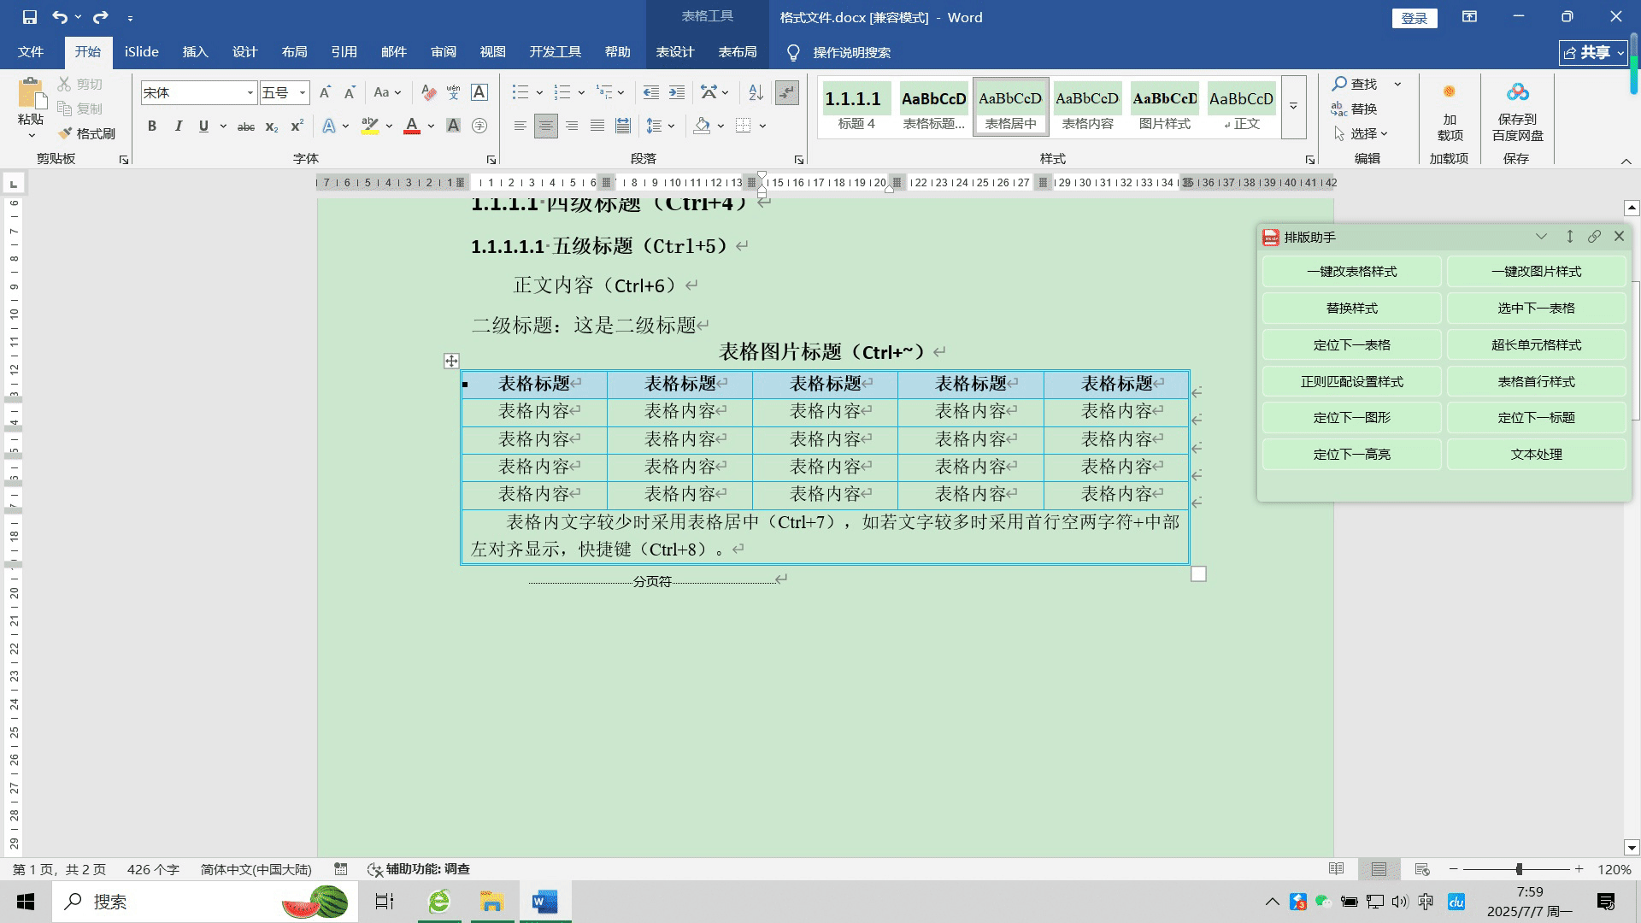
Task: Click the Paste clipboard icon
Action: (x=31, y=94)
